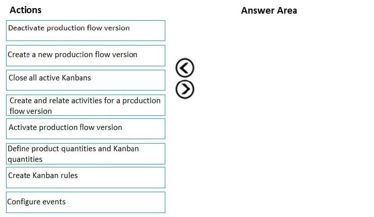Image resolution: width=374 pixels, height=217 pixels.
Task: Click the word events in Configure action
Action: tap(54, 202)
